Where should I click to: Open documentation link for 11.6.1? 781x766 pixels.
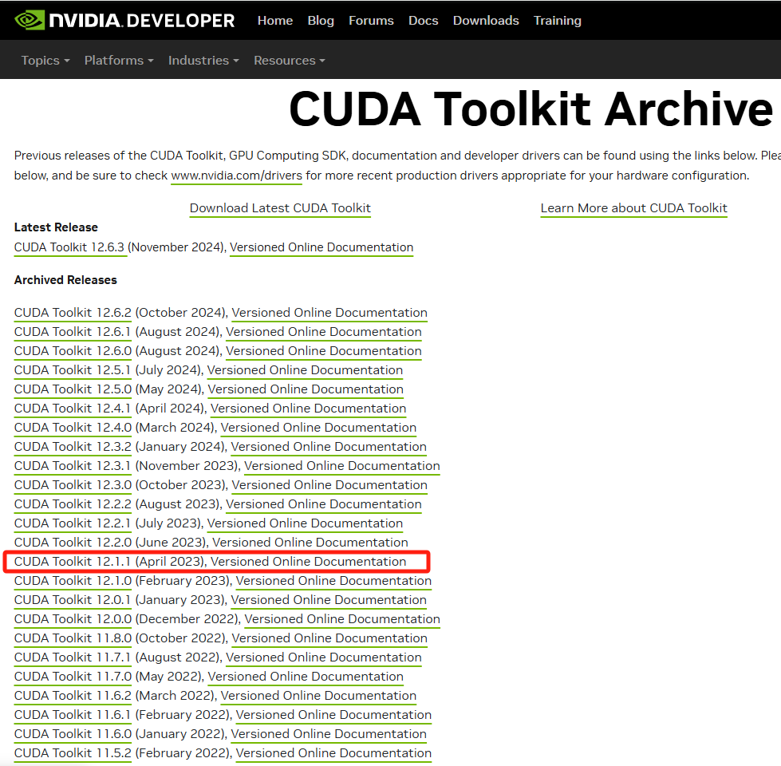[333, 715]
